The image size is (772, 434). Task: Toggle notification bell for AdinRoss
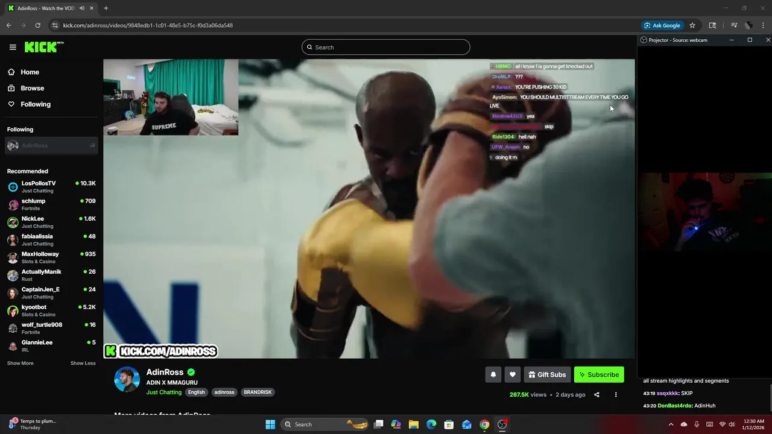pyautogui.click(x=493, y=374)
